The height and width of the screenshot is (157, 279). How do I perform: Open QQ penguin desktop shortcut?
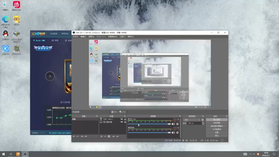pyautogui.click(x=6, y=36)
